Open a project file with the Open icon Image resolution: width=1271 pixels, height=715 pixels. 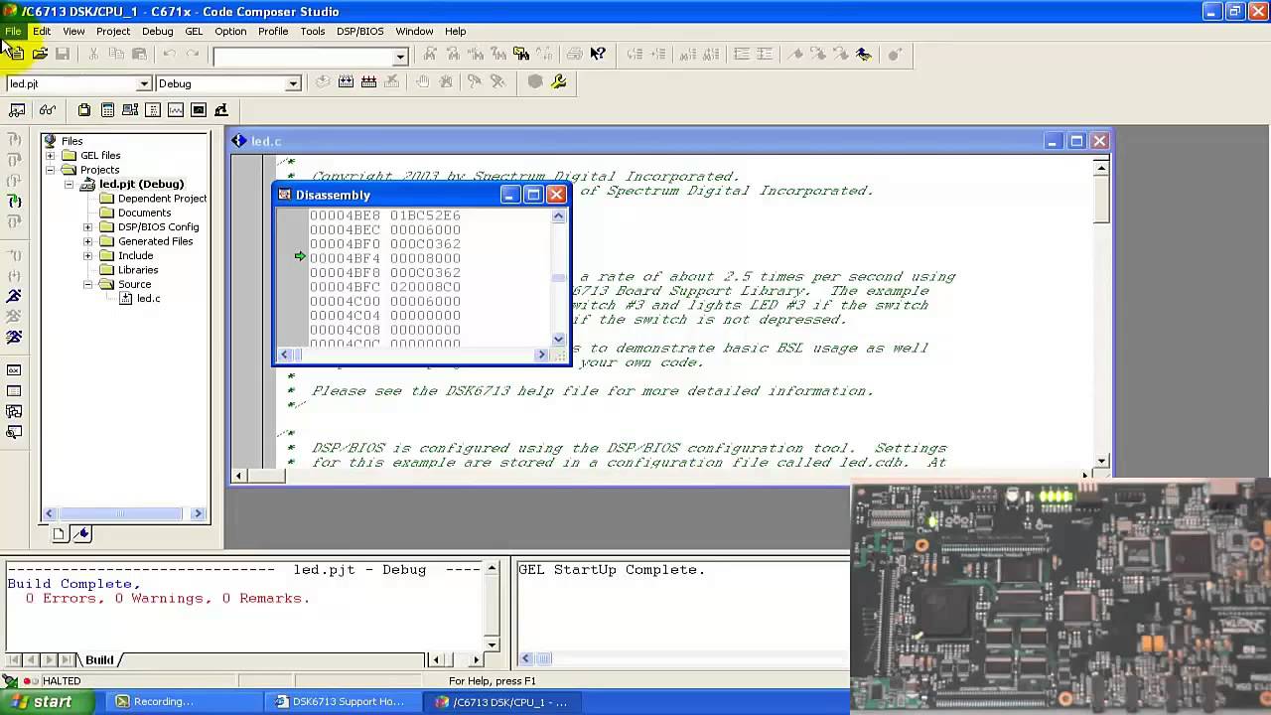40,54
